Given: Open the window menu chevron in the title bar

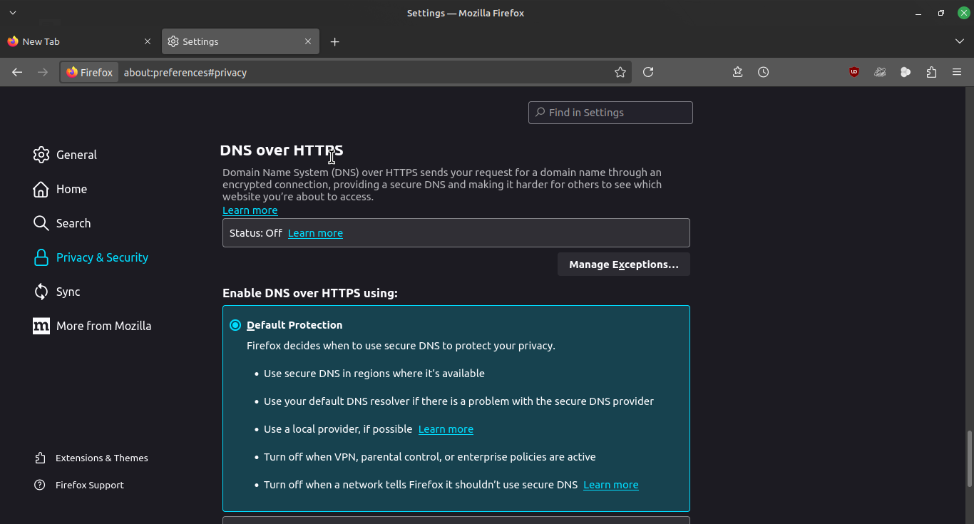Looking at the screenshot, I should [x=12, y=13].
